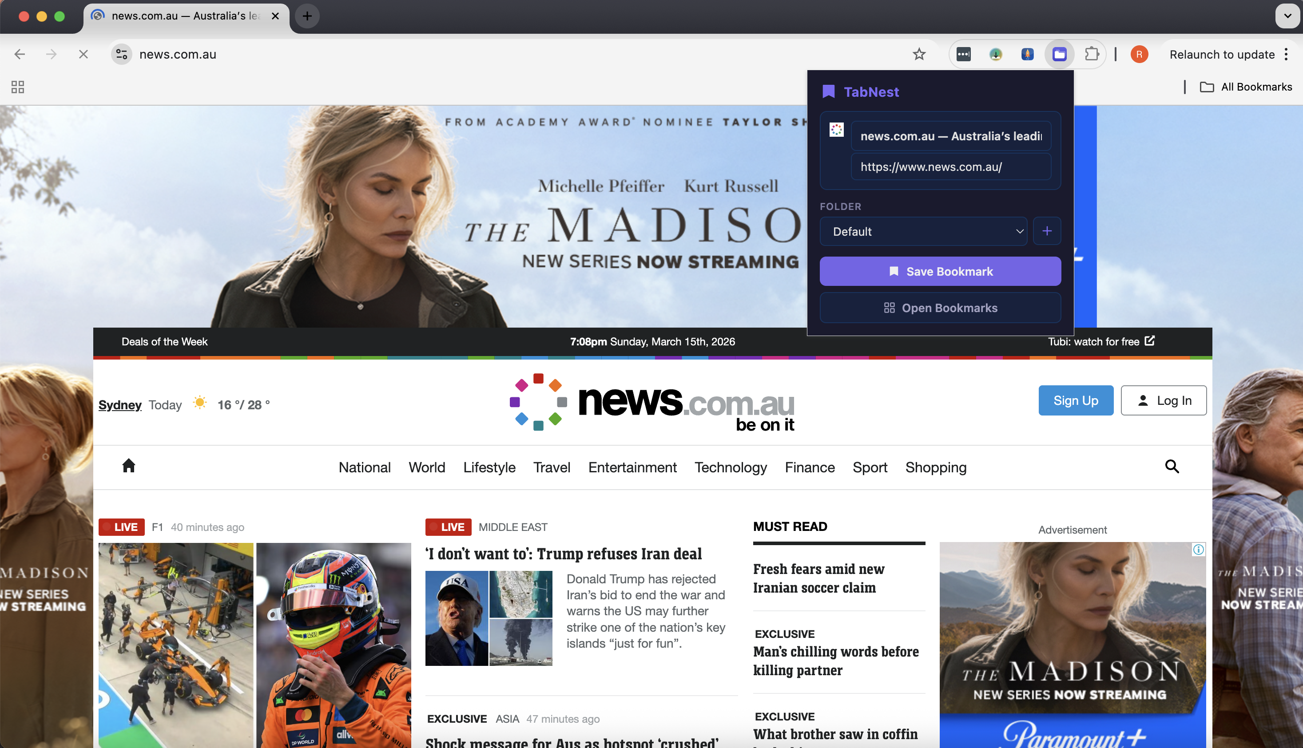
Task: Open Bookmarks from the TabNest popup
Action: 940,308
